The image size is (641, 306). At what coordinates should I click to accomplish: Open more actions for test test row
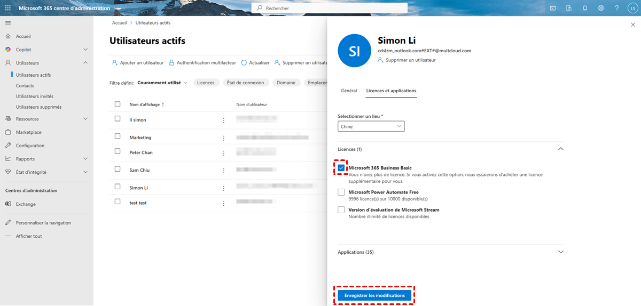coord(224,203)
